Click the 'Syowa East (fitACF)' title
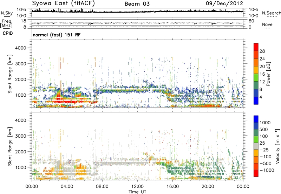 tap(64, 4)
